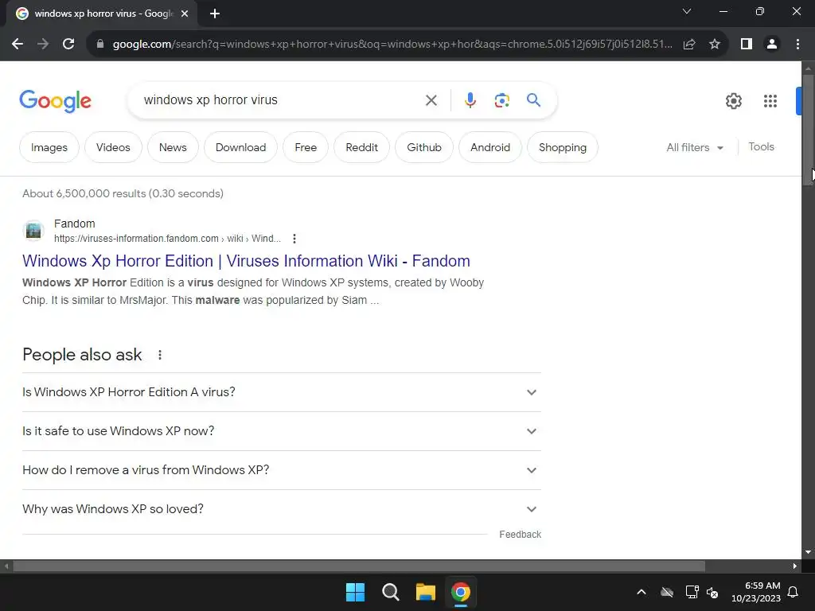Select the Github filter chip
This screenshot has height=611, width=815.
pyautogui.click(x=424, y=147)
